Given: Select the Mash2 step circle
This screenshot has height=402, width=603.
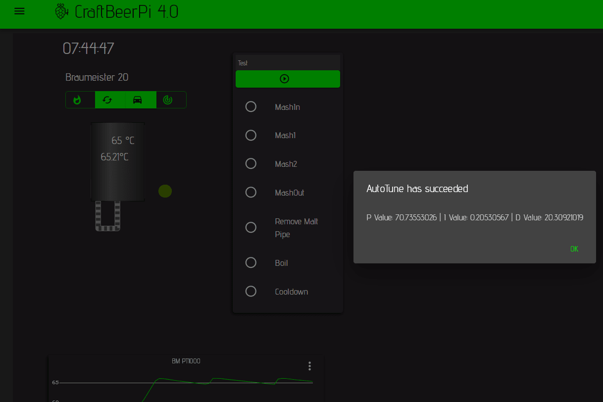Looking at the screenshot, I should [x=251, y=163].
